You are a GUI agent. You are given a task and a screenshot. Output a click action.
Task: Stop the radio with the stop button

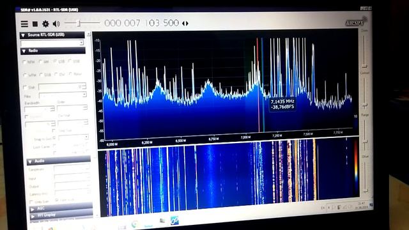click(x=35, y=24)
